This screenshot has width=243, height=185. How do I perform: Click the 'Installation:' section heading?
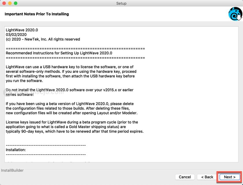16,150
